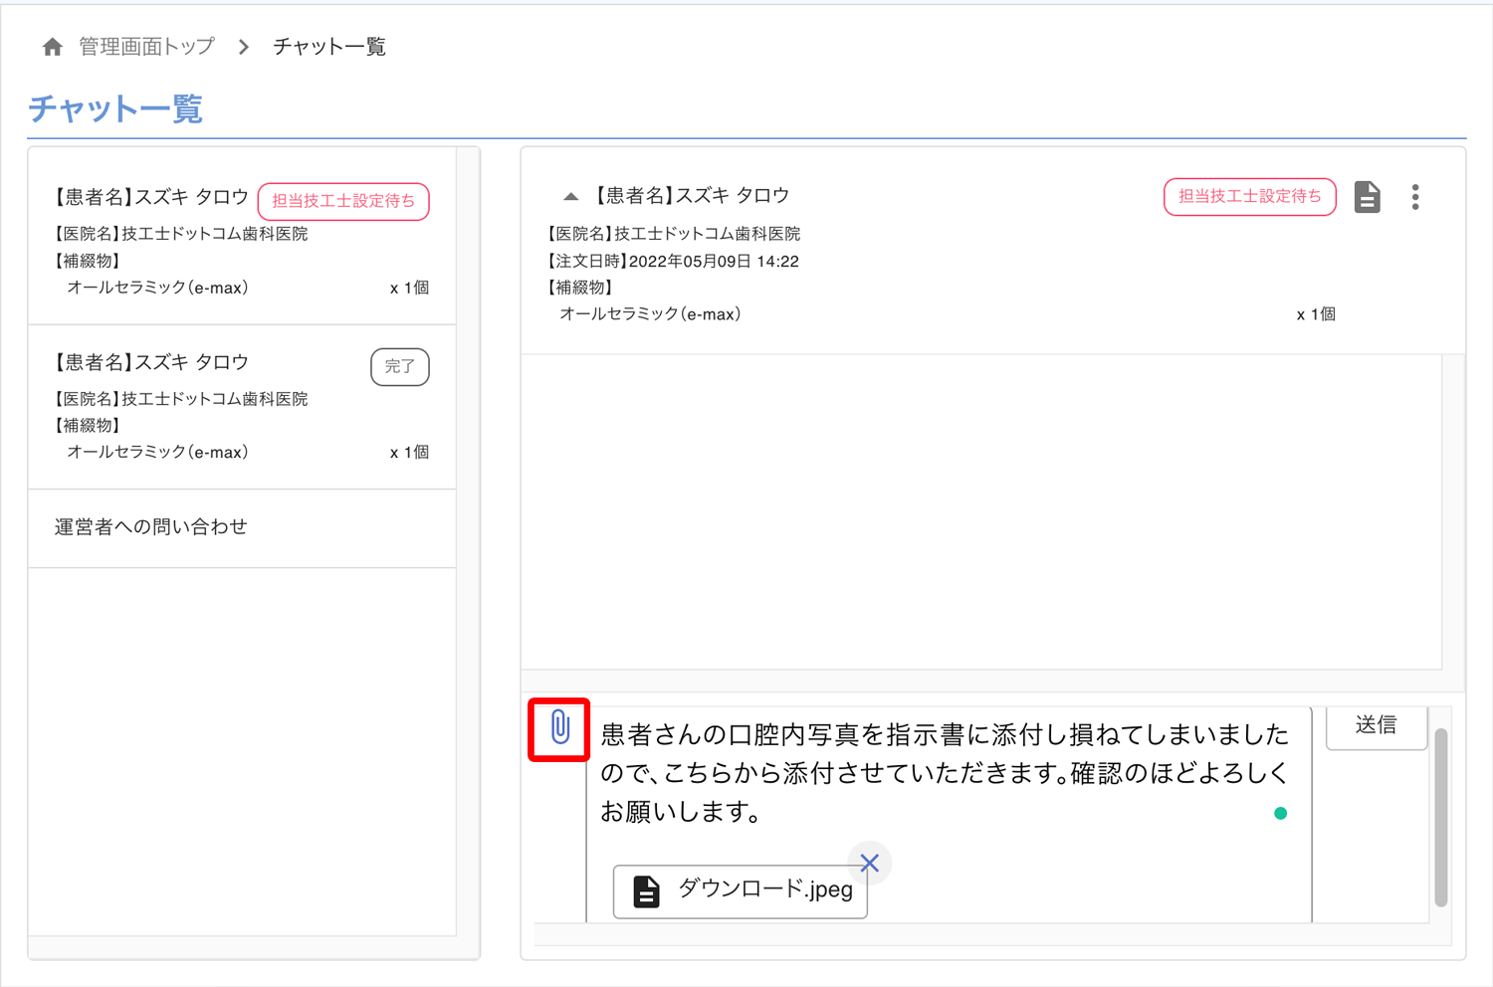The image size is (1493, 987).
Task: Open the three-dot more options menu
Action: coord(1414,197)
